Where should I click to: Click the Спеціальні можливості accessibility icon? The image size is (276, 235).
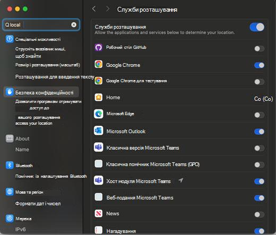[x=10, y=39]
